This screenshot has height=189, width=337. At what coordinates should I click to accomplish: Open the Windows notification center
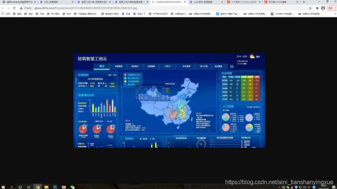click(334, 187)
